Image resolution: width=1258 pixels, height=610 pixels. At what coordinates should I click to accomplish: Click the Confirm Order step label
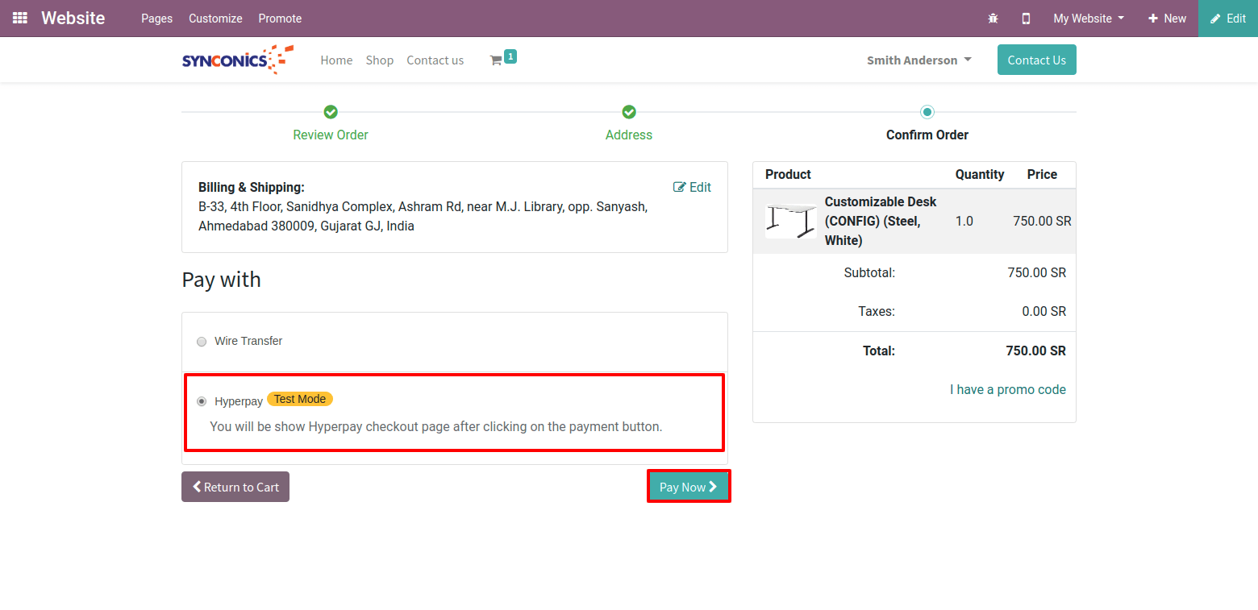[x=927, y=135]
